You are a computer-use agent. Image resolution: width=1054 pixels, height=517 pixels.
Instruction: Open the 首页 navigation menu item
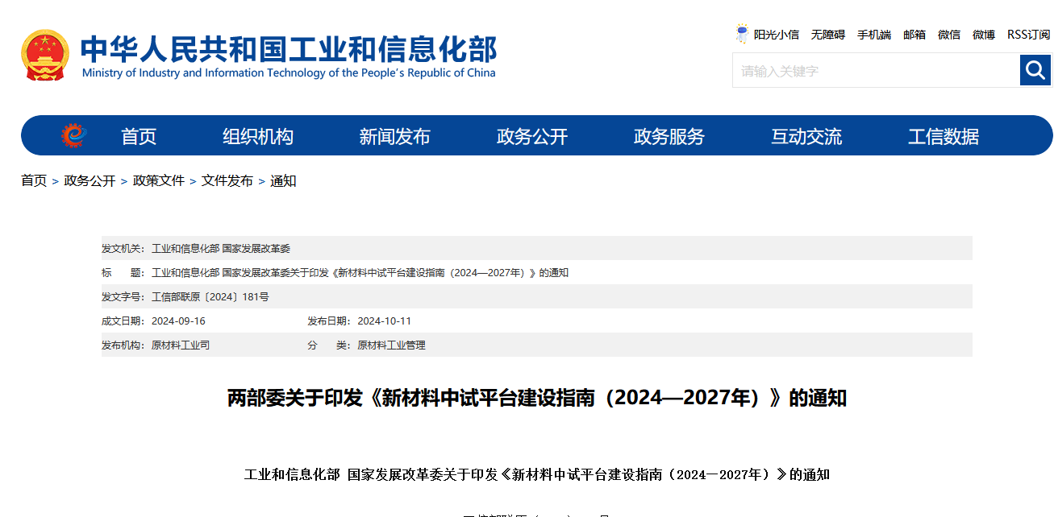[139, 137]
